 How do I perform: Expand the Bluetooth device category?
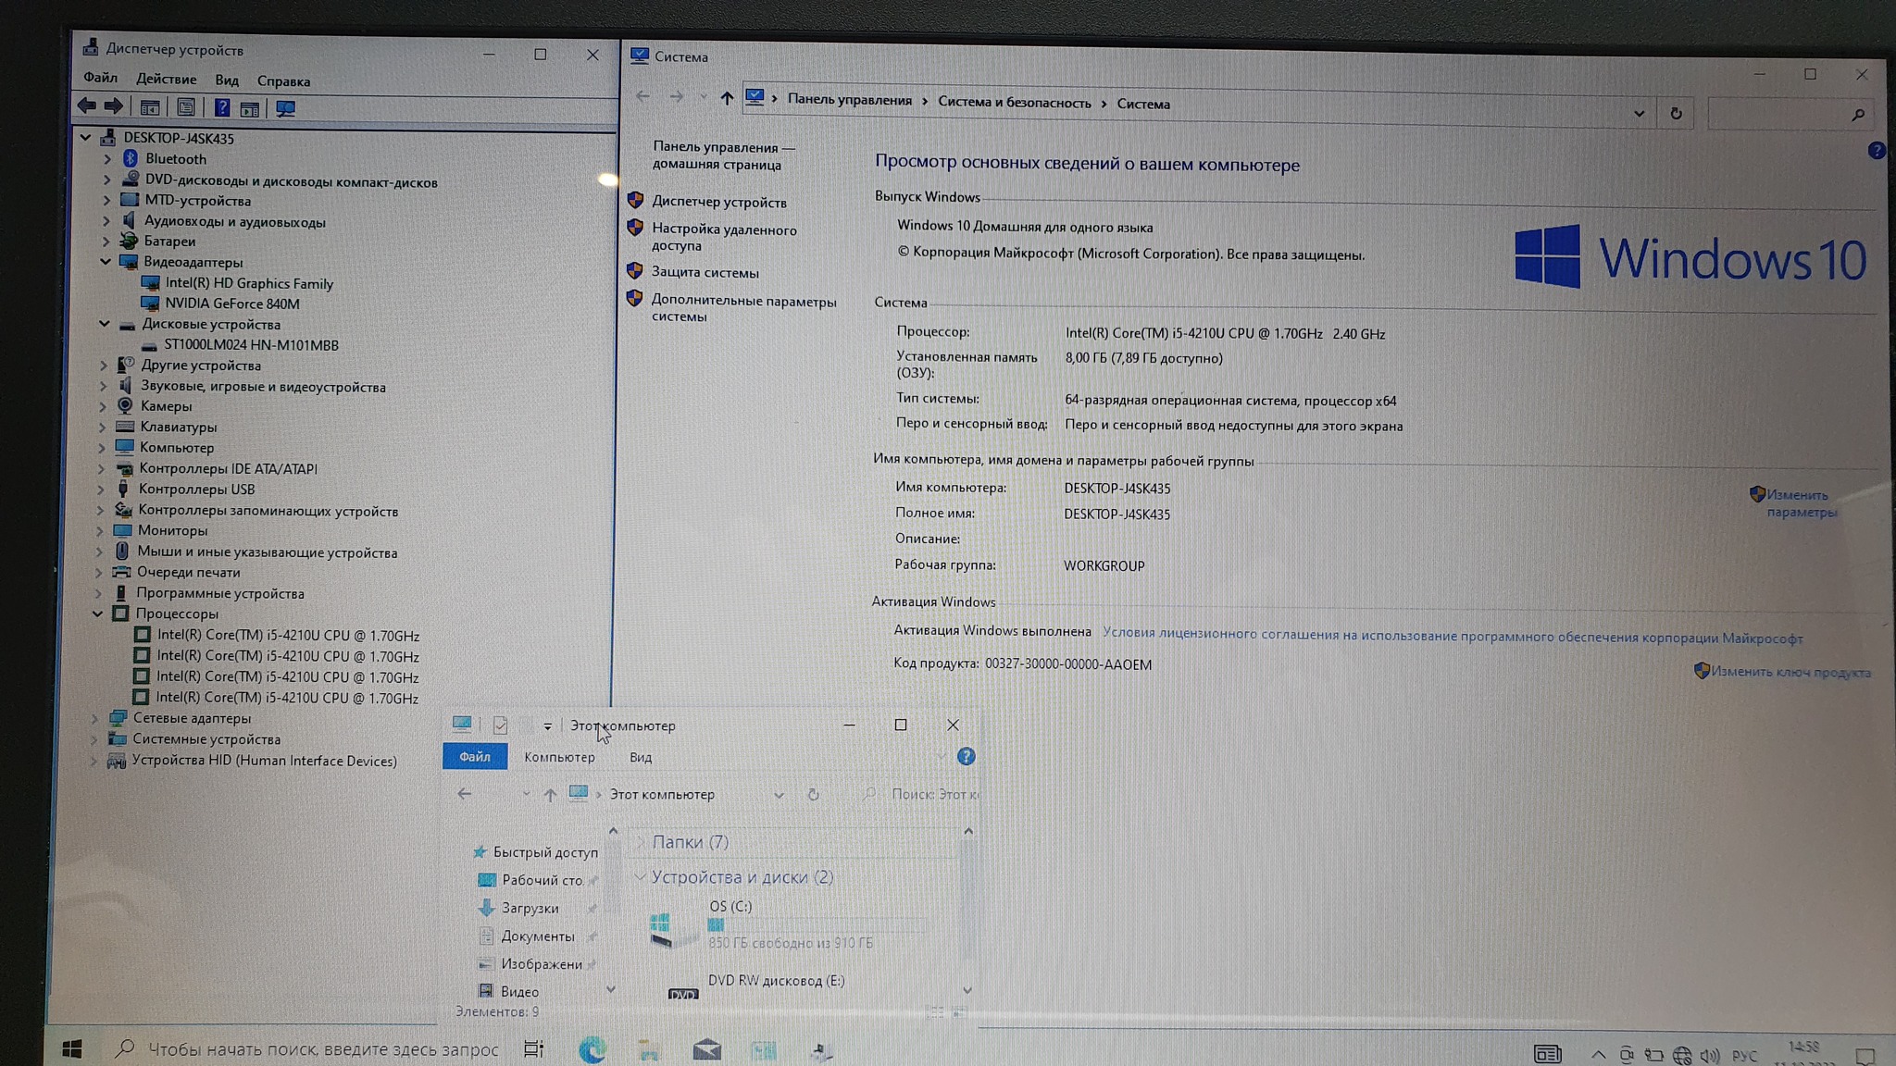click(x=107, y=159)
